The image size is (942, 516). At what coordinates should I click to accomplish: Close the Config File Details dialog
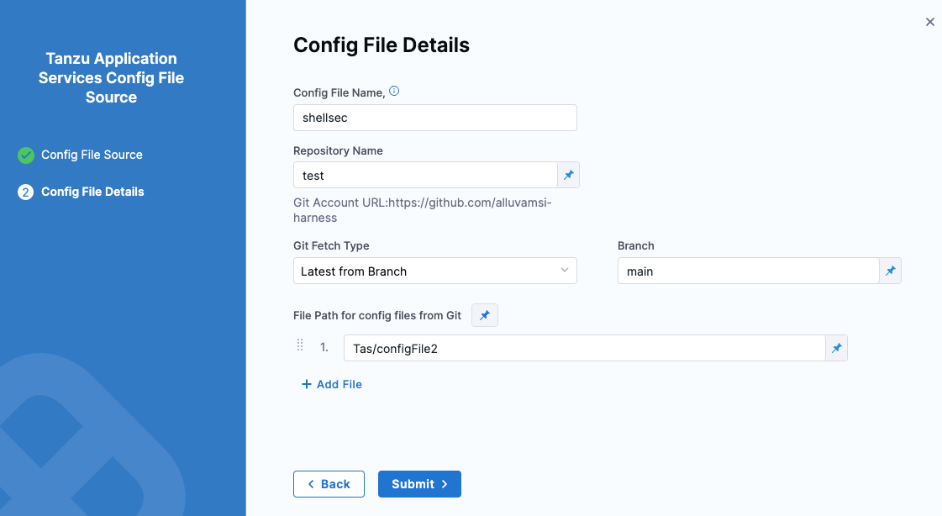(x=929, y=23)
